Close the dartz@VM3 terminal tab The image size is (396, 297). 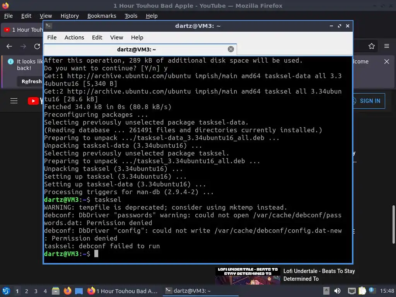pyautogui.click(x=230, y=49)
